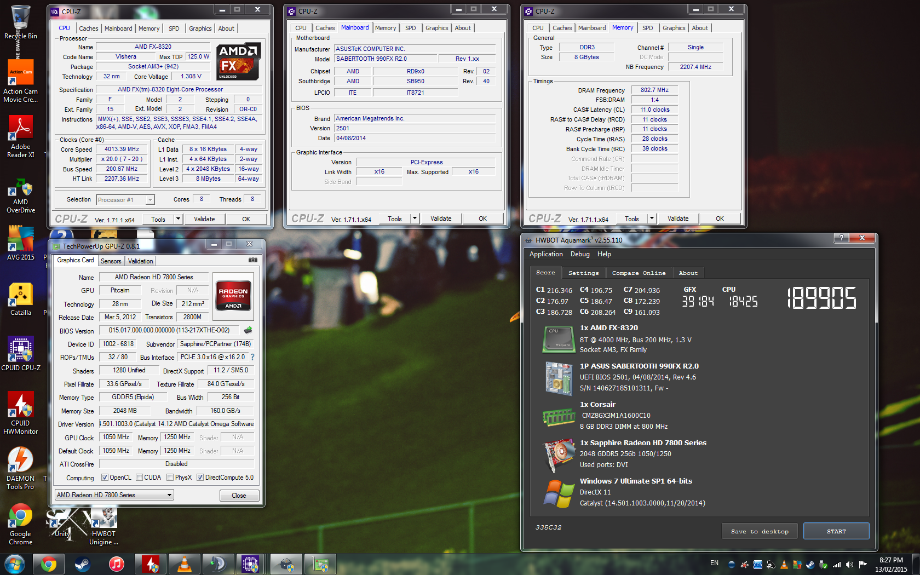The image size is (920, 575).
Task: Open iTunes from the taskbar
Action: click(x=117, y=564)
